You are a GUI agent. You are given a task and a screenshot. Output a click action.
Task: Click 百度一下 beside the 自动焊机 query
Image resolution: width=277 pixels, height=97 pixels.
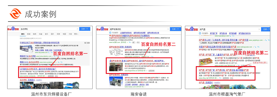pos(85,29)
